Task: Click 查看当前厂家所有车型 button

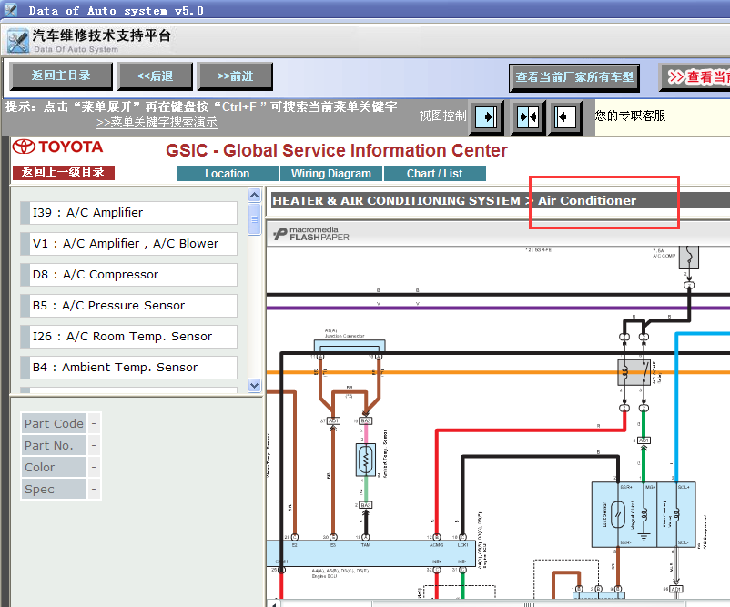Action: [574, 77]
